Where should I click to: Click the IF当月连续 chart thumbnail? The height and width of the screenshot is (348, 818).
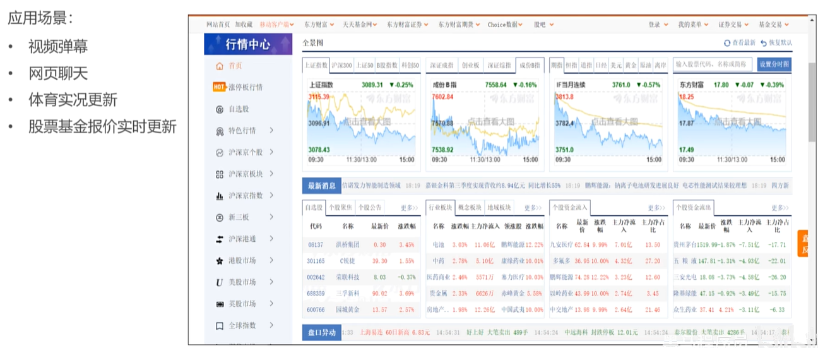[x=610, y=123]
